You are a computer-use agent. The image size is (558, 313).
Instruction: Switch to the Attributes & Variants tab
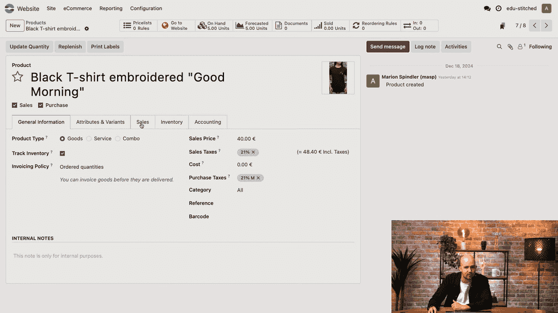coord(100,122)
